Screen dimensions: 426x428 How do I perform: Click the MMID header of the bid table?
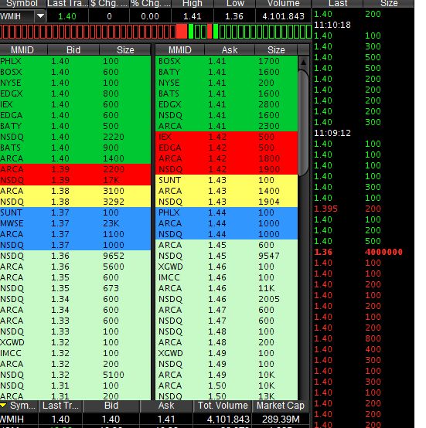tap(22, 50)
